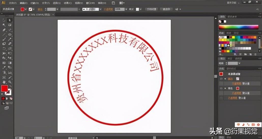
Task: Open the Change Screen Mode button
Action: pos(7,108)
